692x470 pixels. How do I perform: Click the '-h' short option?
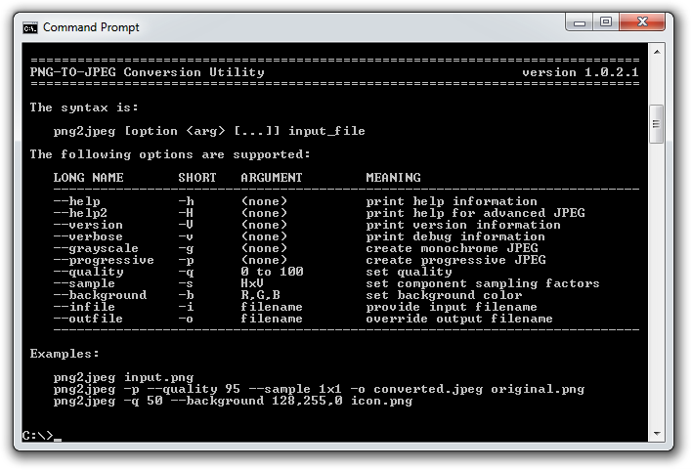point(187,201)
